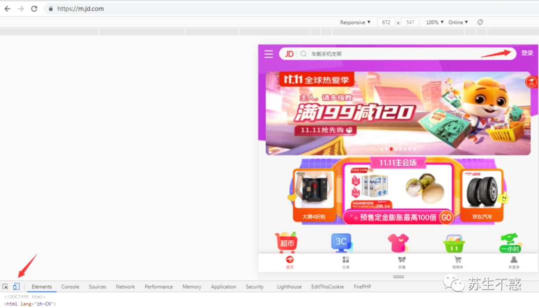
Task: Click the padlock icon in address bar
Action: click(50, 8)
